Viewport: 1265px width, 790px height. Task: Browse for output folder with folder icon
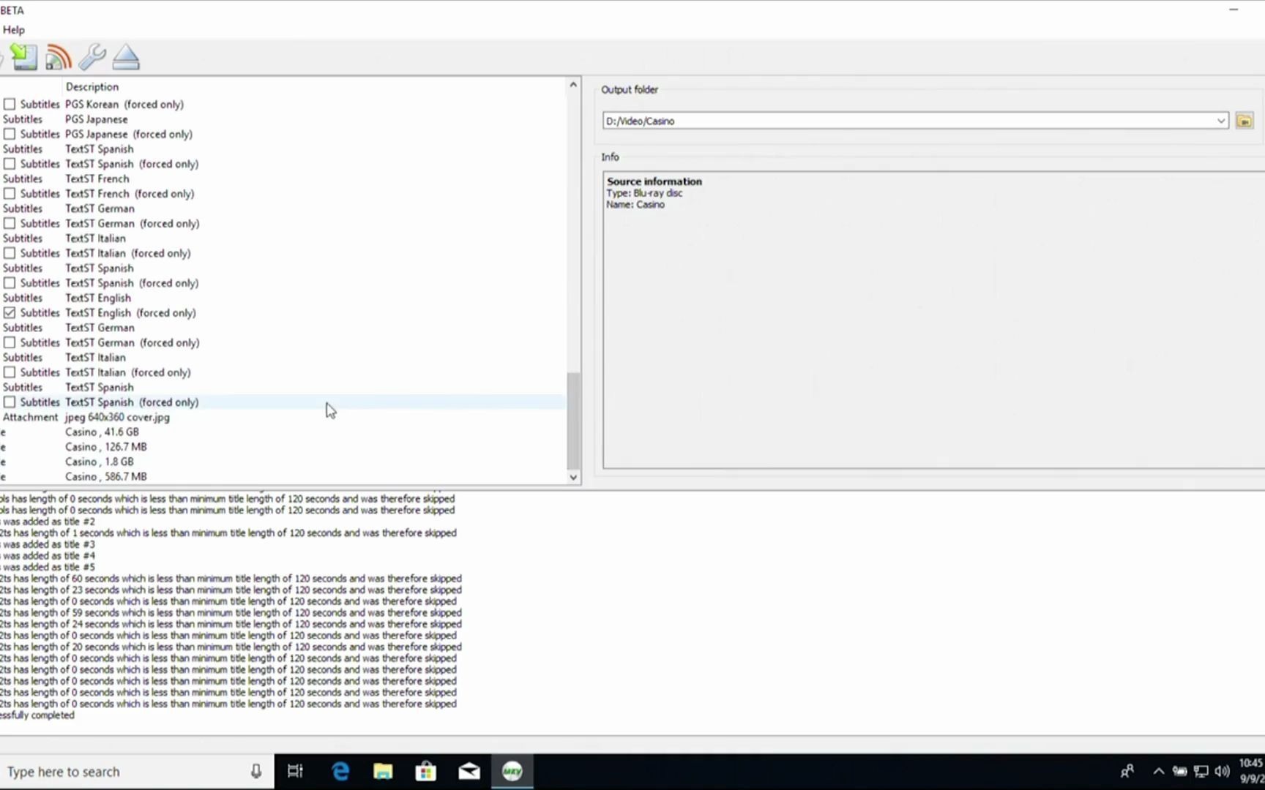pos(1244,121)
